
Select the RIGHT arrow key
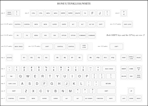click(x=139, y=98)
